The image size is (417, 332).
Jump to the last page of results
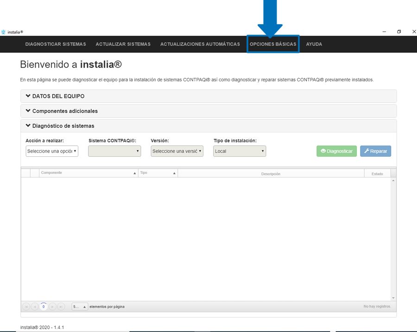point(61,307)
